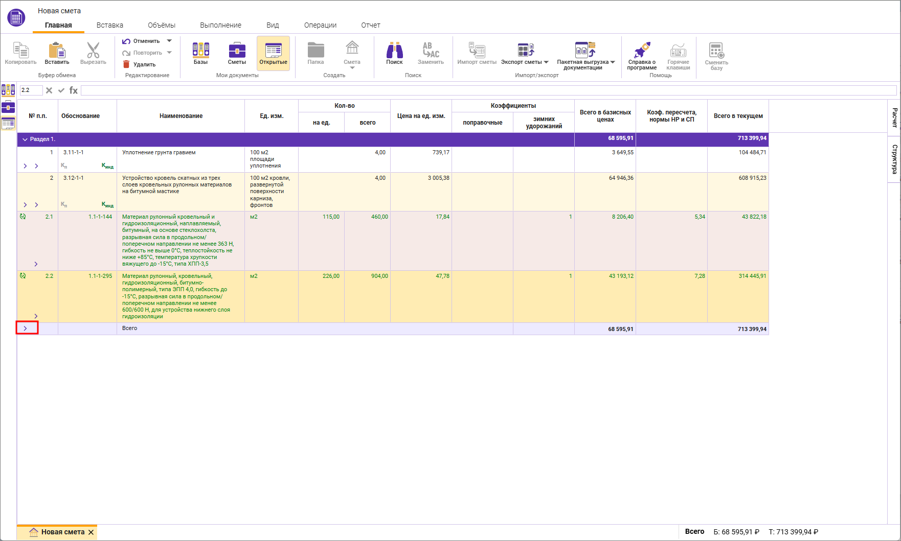Click refresh icon on row 2.1
Image resolution: width=901 pixels, height=541 pixels.
point(22,217)
